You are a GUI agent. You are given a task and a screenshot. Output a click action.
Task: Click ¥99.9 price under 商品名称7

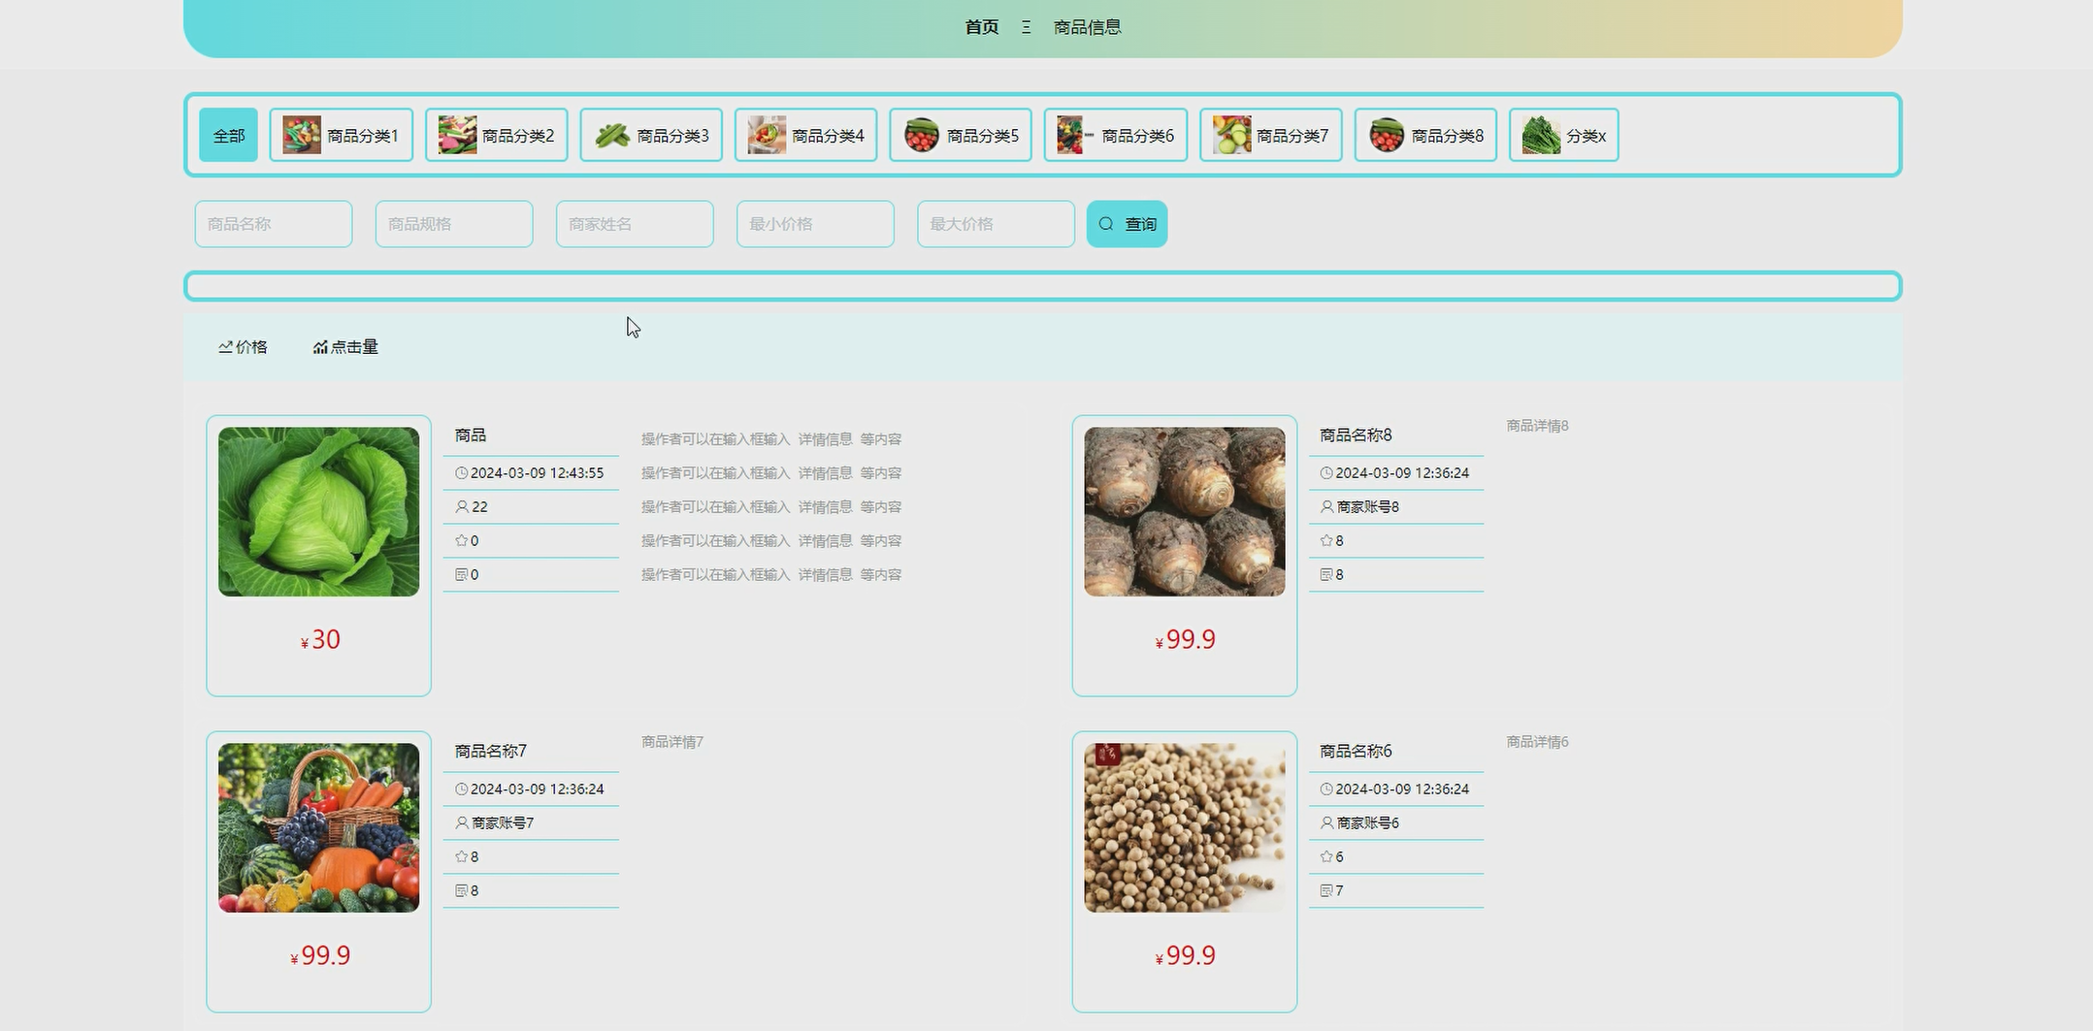(x=320, y=956)
